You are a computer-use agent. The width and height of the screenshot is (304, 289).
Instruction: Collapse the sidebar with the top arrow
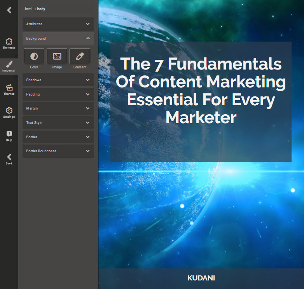[x=9, y=10]
